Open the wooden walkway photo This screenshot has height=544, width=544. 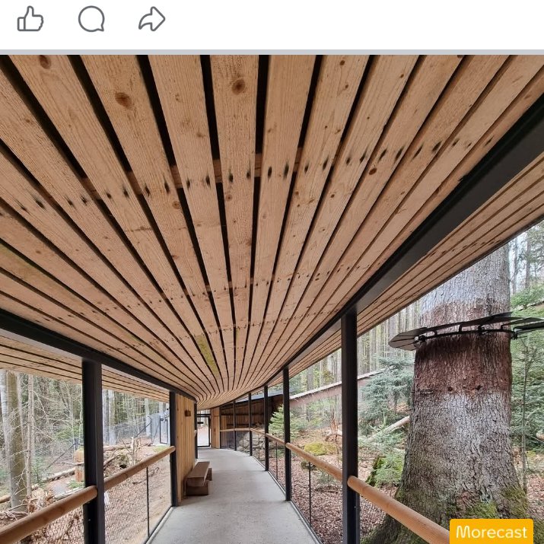[x=272, y=300]
